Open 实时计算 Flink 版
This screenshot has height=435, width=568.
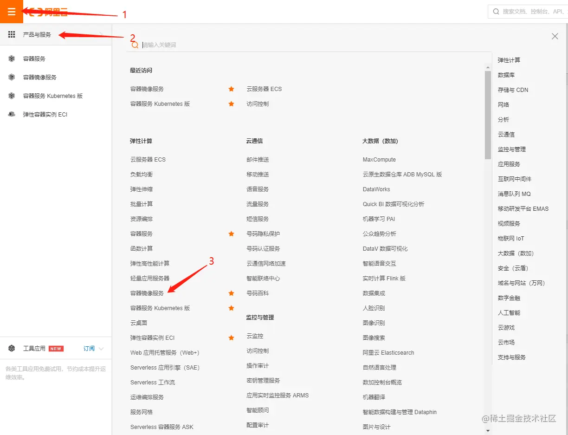point(384,278)
